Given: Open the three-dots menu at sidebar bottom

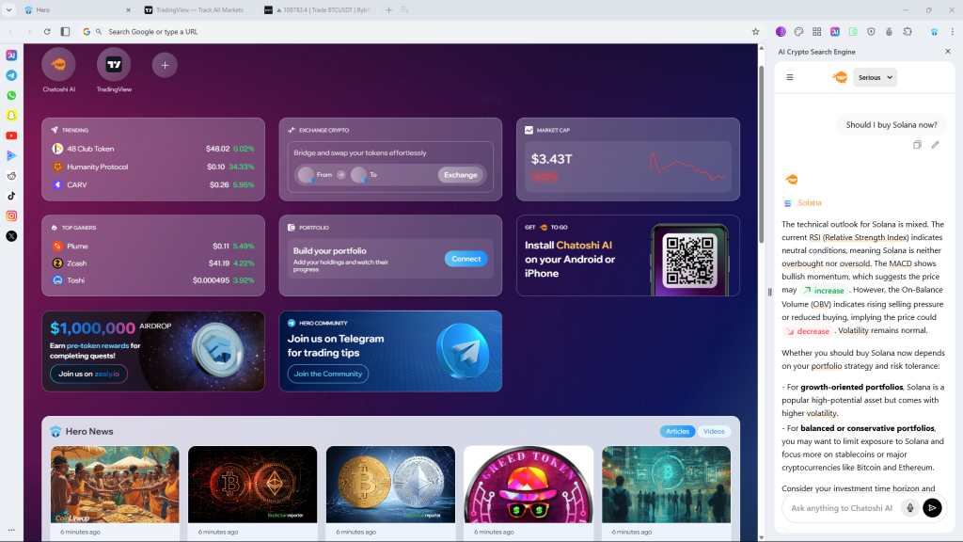Looking at the screenshot, I should point(11,530).
